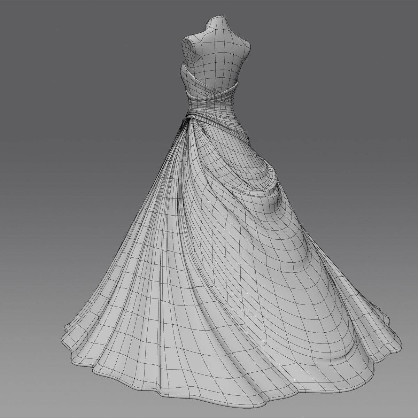
Task: Select the mannequin's upper back mesh
Action: coord(216,63)
